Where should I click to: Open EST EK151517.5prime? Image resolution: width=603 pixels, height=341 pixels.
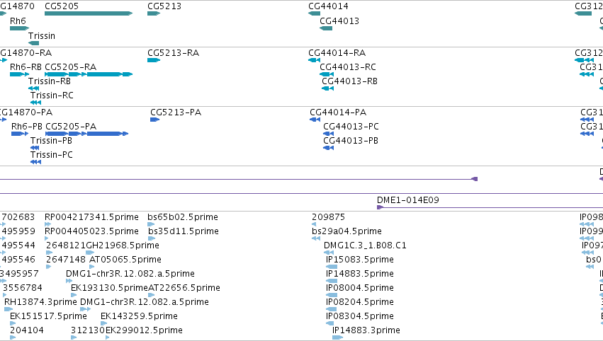(x=48, y=316)
